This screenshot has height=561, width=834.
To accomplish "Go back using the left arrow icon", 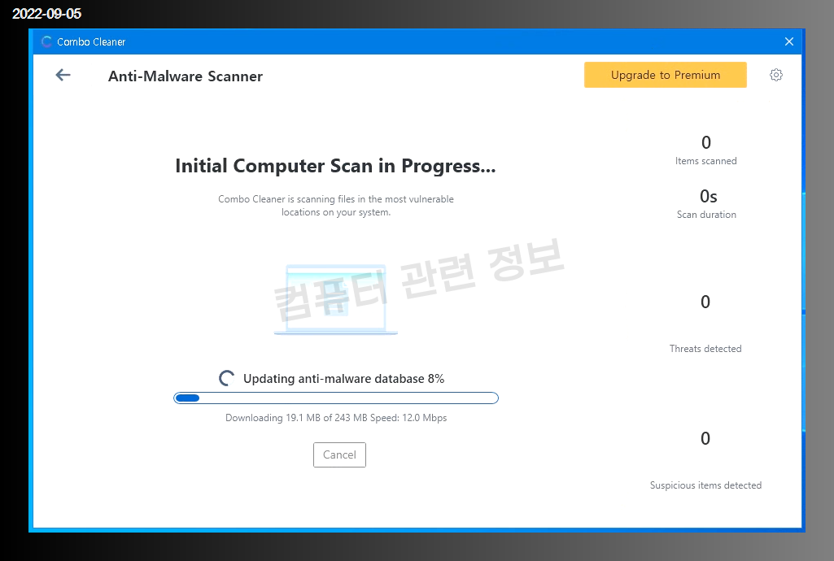I will (x=63, y=76).
